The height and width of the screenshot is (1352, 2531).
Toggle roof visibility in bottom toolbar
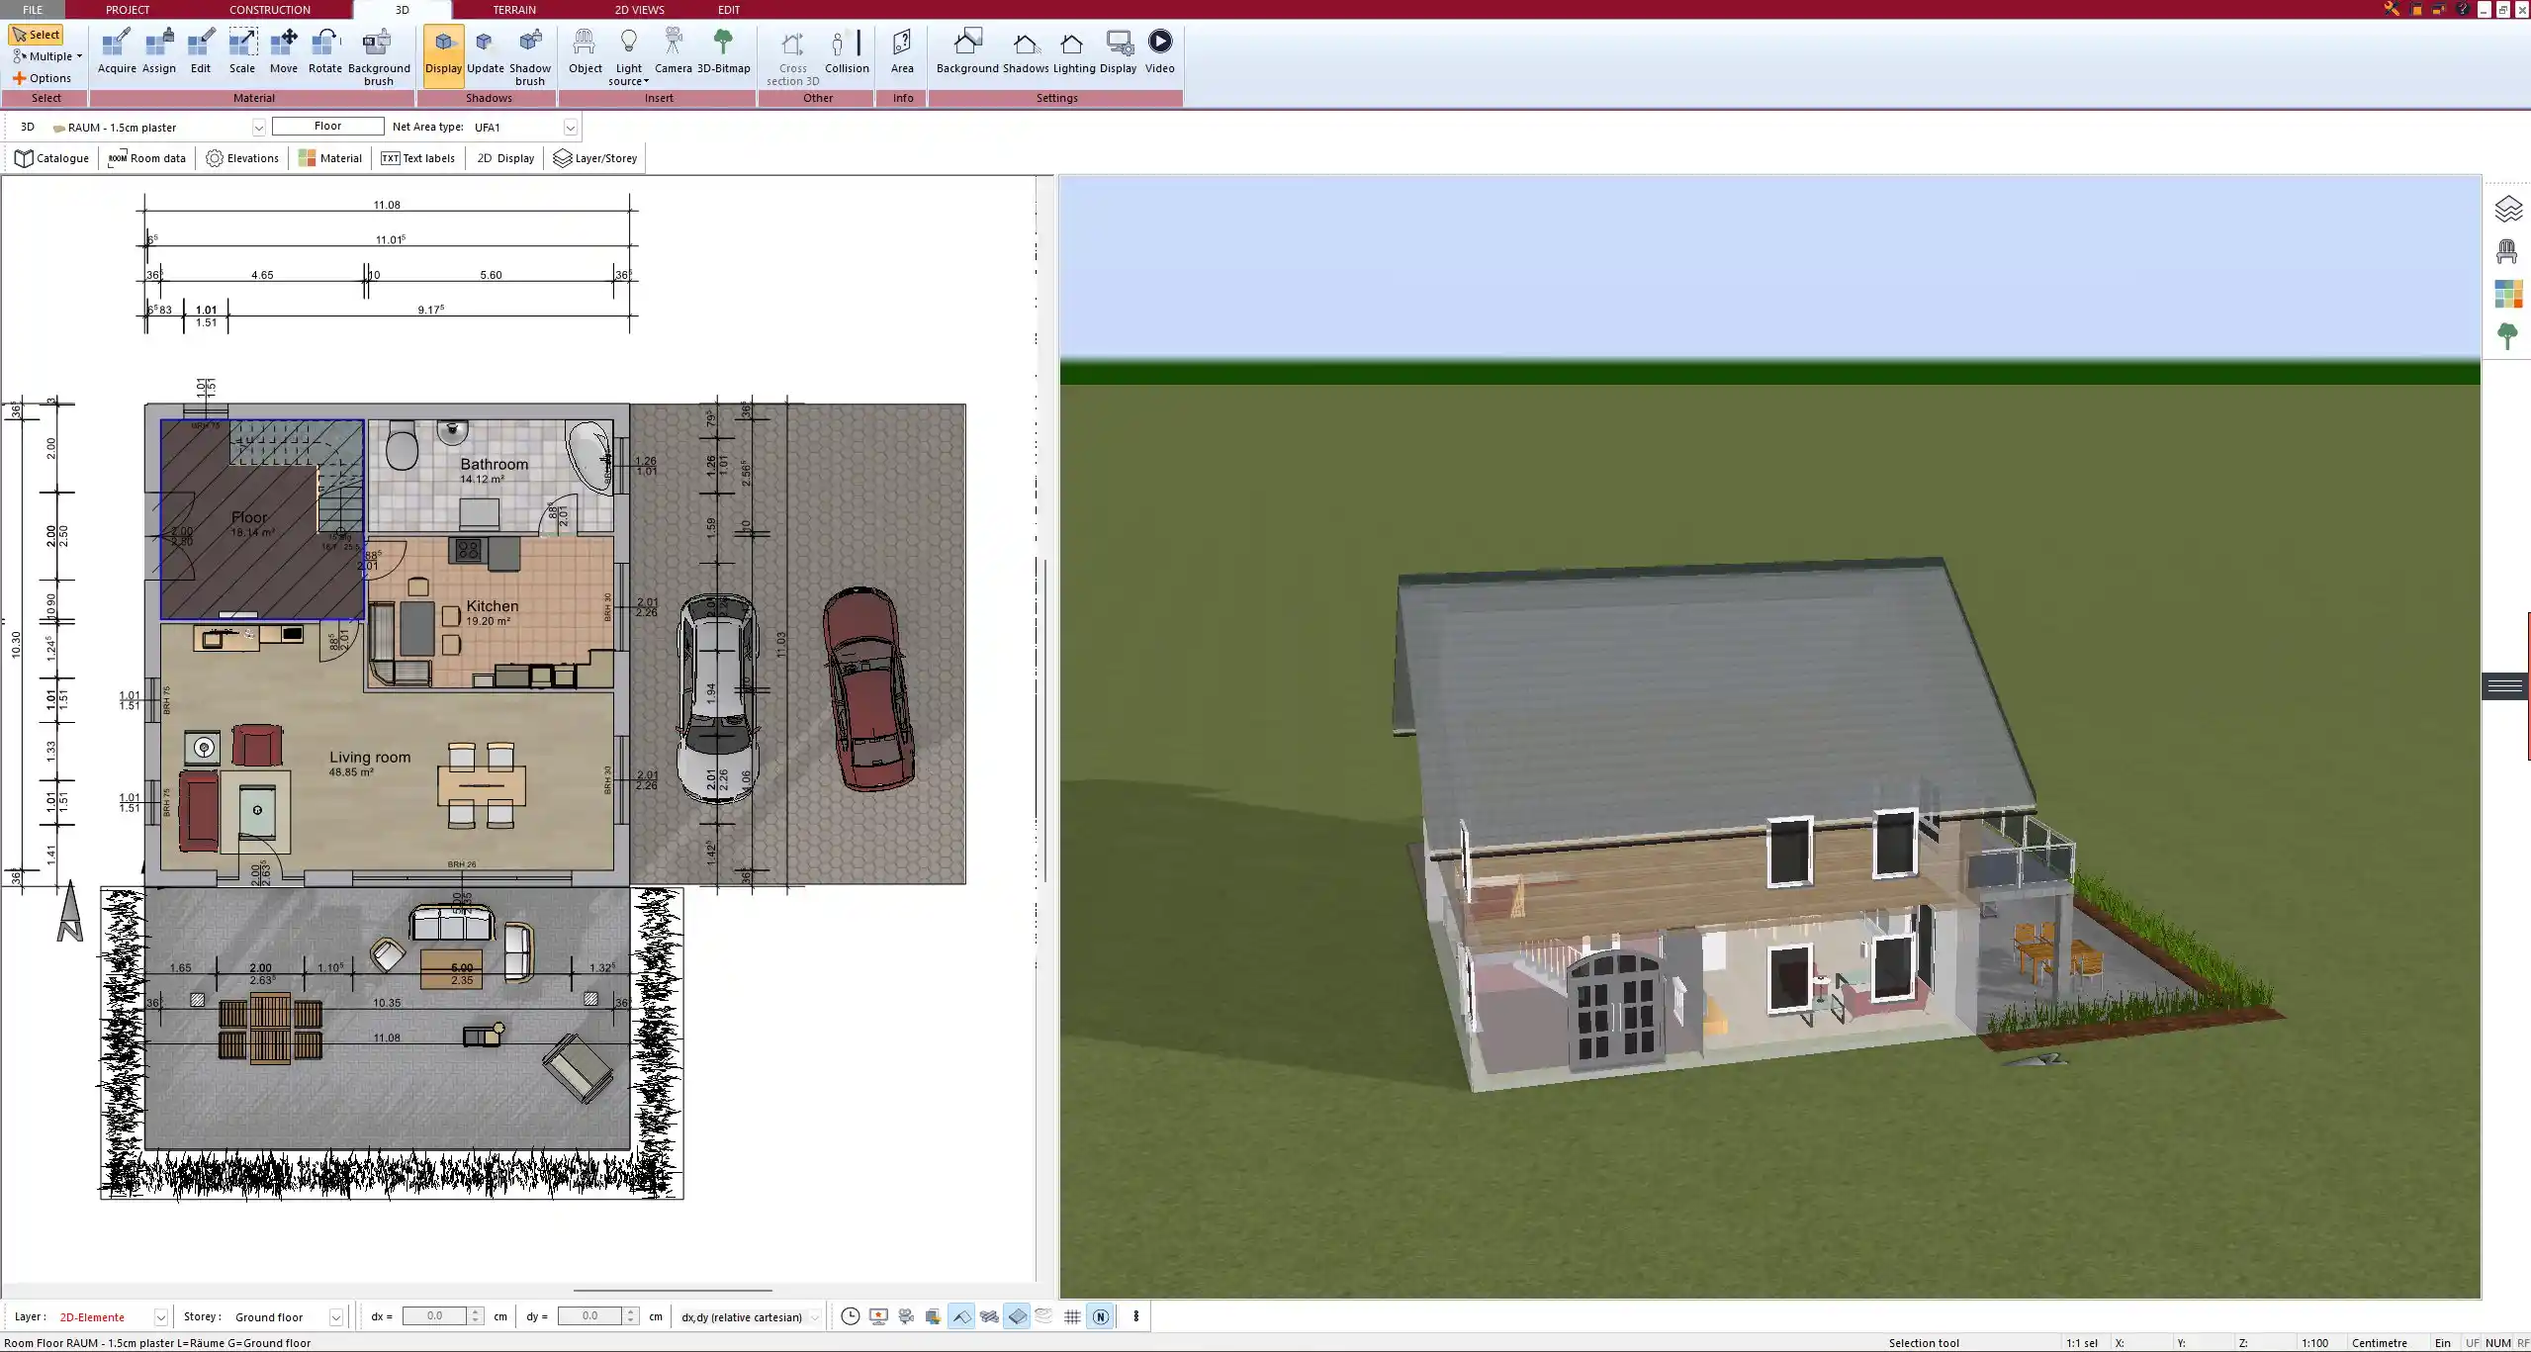pos(960,1316)
